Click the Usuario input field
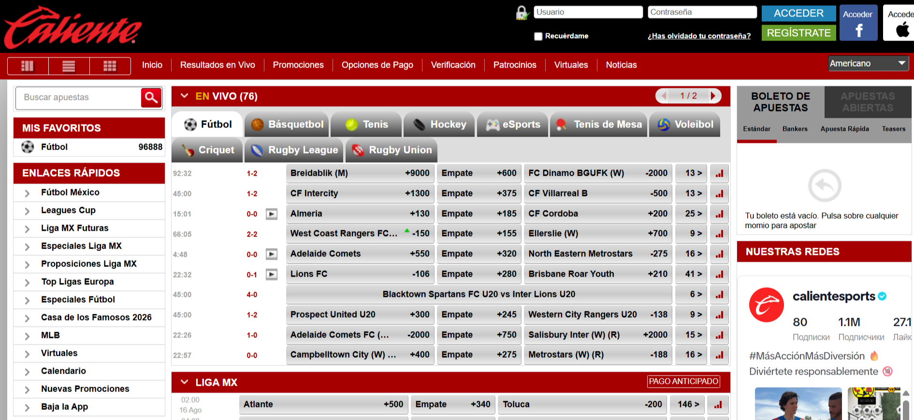Screen dimensions: 914x420 pos(588,12)
